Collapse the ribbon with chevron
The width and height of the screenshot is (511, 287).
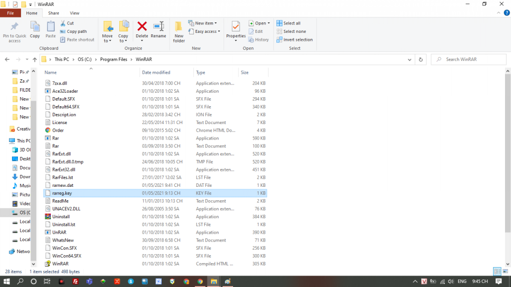499,13
